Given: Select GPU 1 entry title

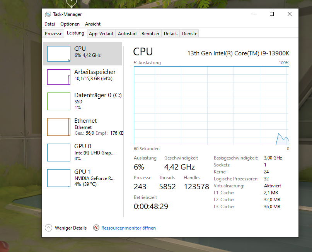Looking at the screenshot, I should (82, 172).
